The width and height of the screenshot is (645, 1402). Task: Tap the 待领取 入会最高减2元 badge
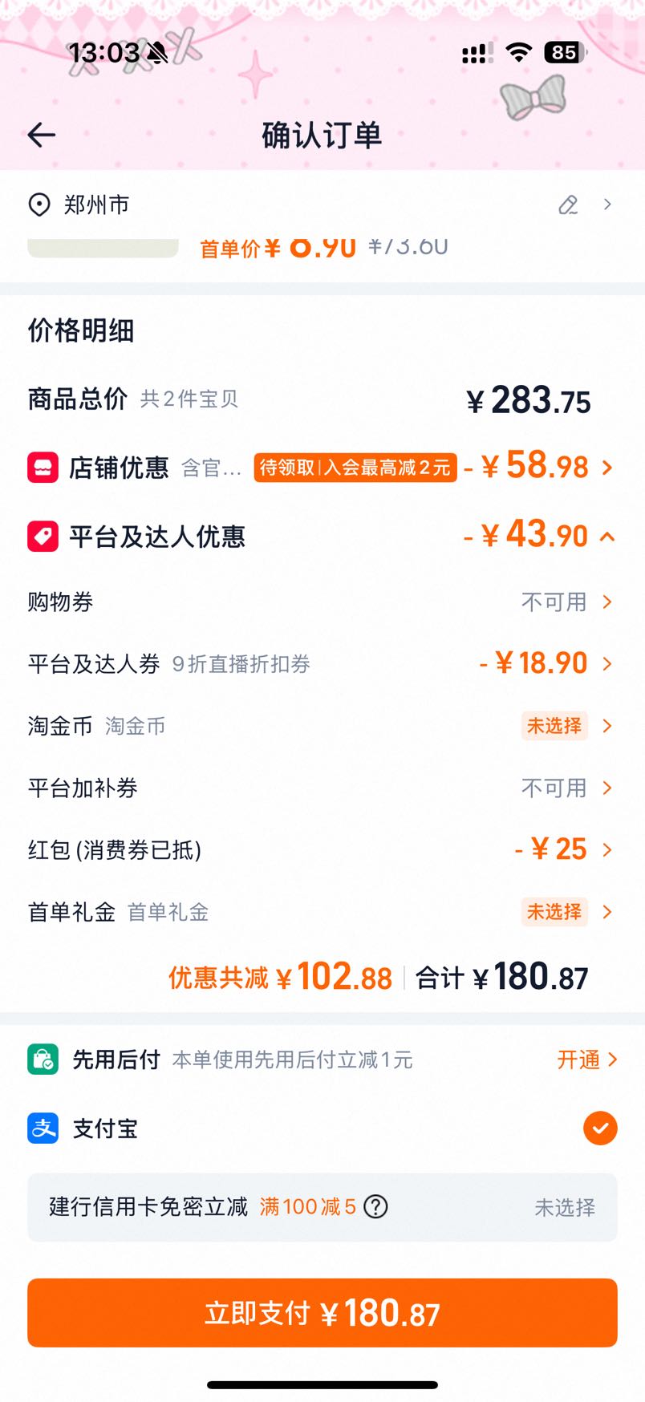pos(355,468)
